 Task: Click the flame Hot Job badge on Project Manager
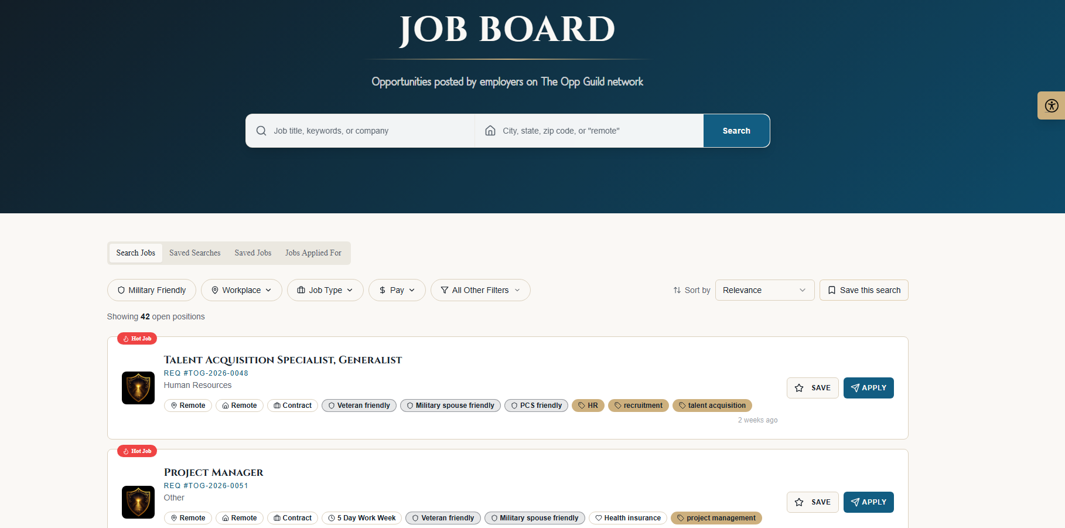(137, 451)
